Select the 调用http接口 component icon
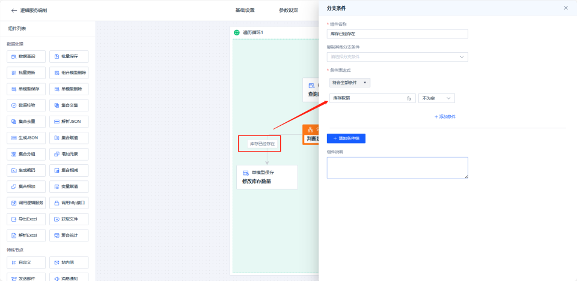Screen dimensions: 577x281 [56, 203]
